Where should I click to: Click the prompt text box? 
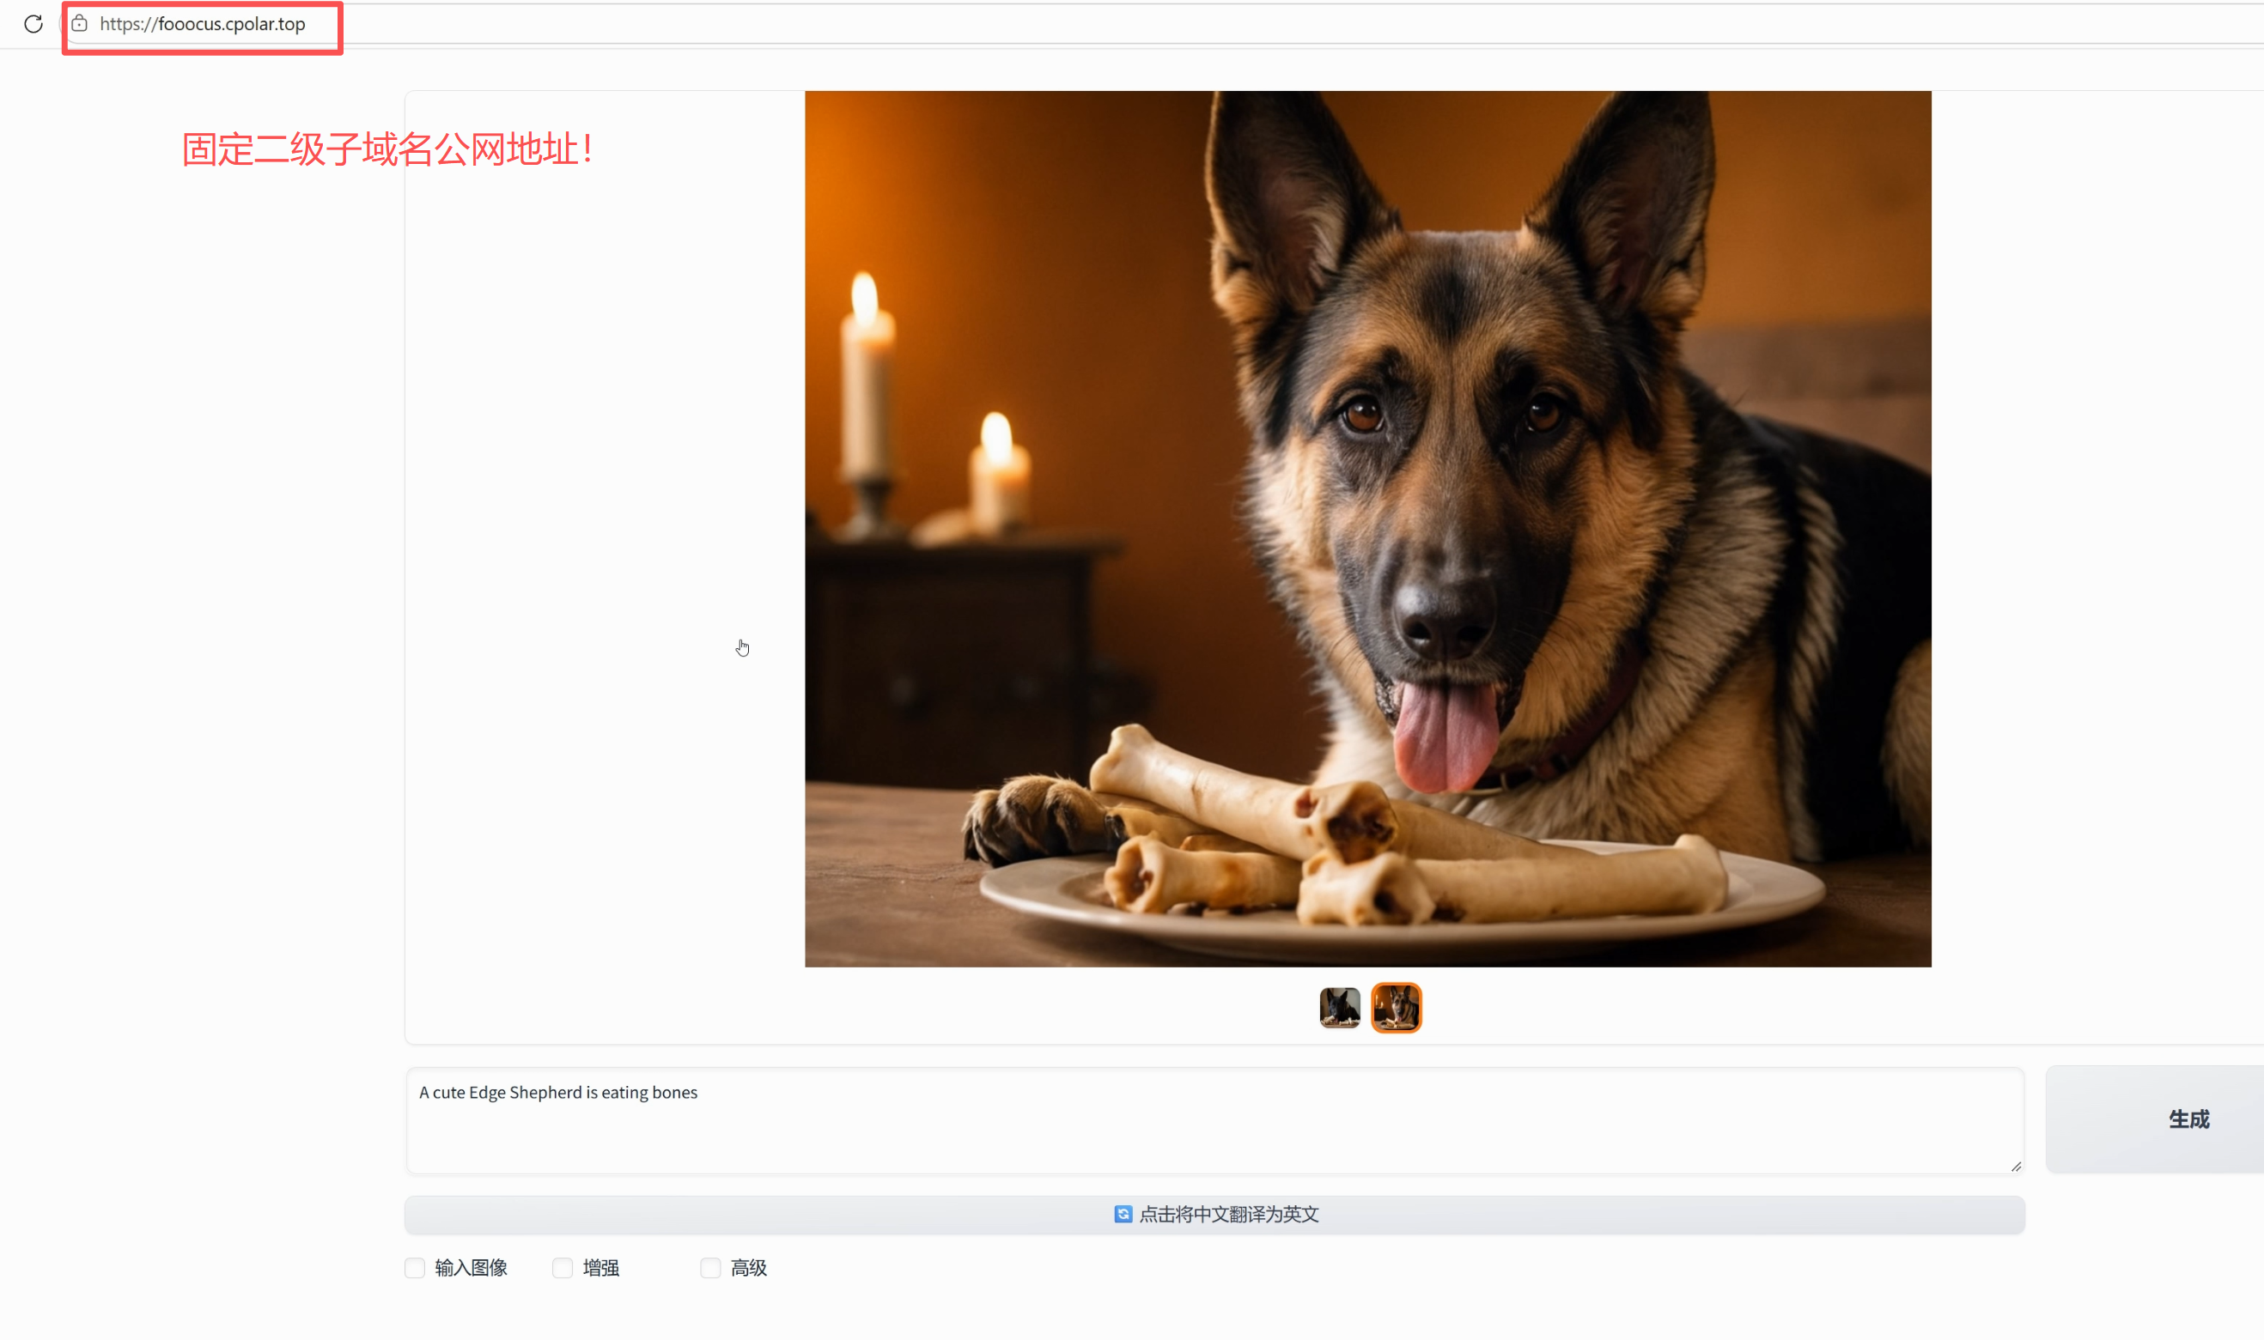1214,1120
